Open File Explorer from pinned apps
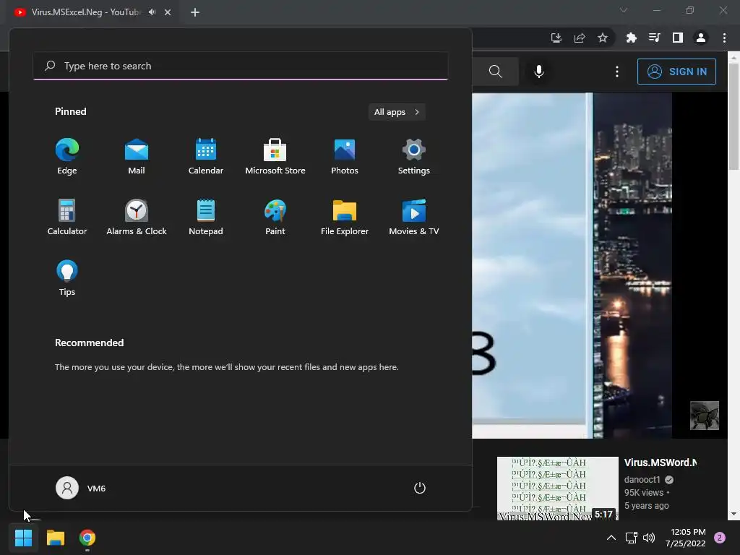Image resolution: width=740 pixels, height=555 pixels. (345, 217)
